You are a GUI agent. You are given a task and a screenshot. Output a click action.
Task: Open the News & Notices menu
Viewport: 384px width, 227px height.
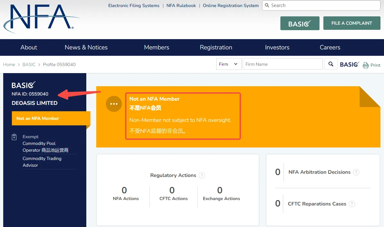[86, 47]
